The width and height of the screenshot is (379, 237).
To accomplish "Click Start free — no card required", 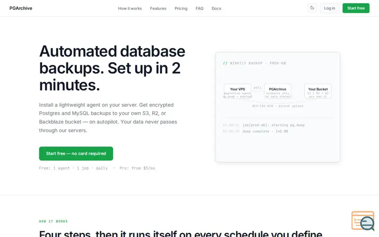I will [76, 153].
